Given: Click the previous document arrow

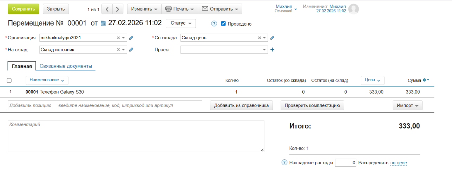Looking at the screenshot, I should [107, 9].
